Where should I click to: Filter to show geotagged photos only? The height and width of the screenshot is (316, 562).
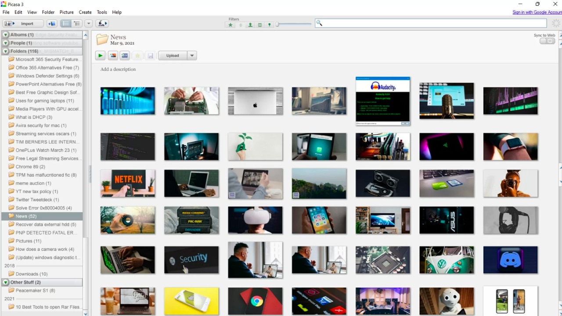pos(270,25)
